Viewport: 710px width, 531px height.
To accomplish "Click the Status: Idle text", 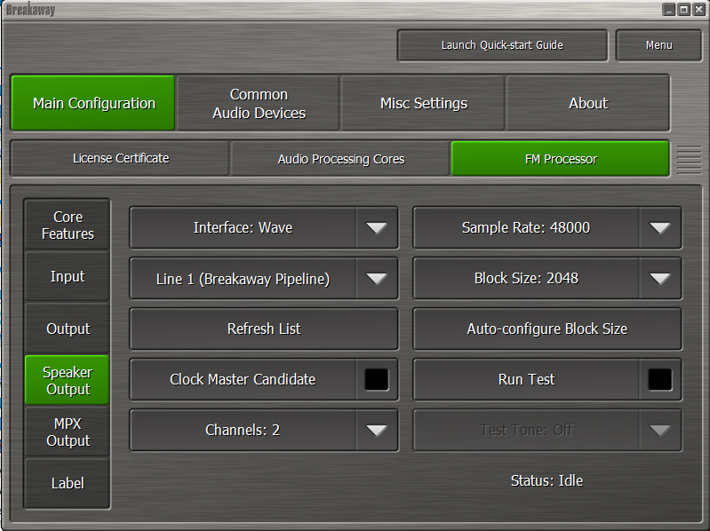I will (x=546, y=480).
